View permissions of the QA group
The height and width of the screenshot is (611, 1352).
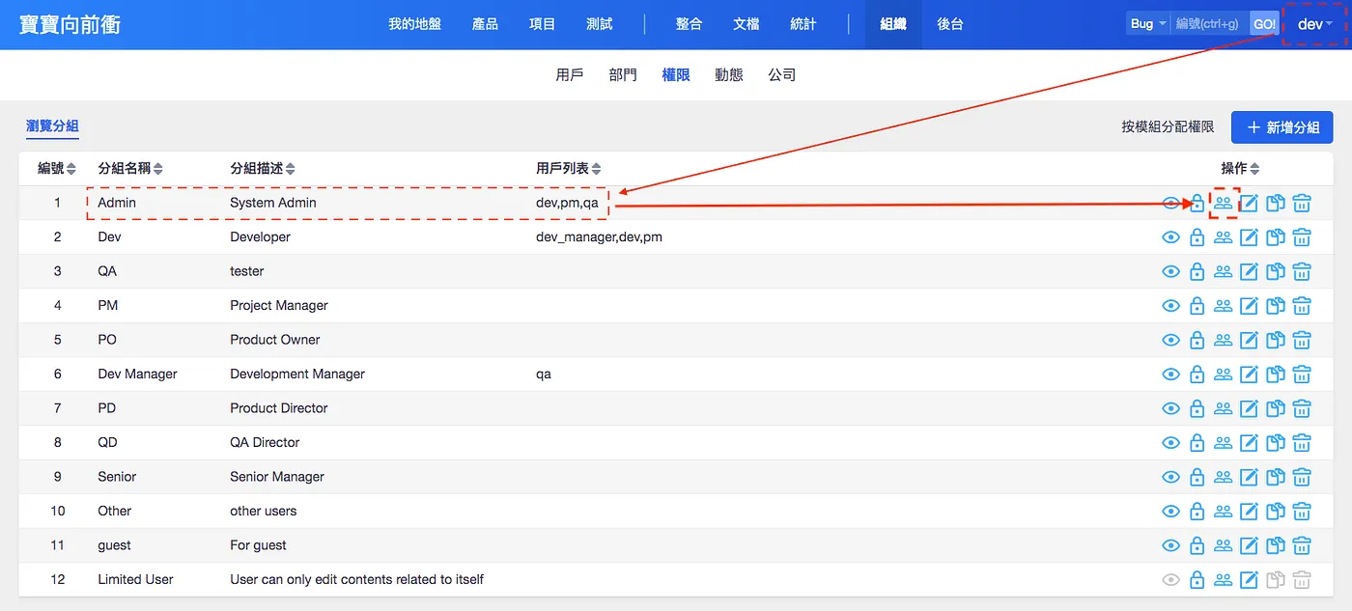1170,271
